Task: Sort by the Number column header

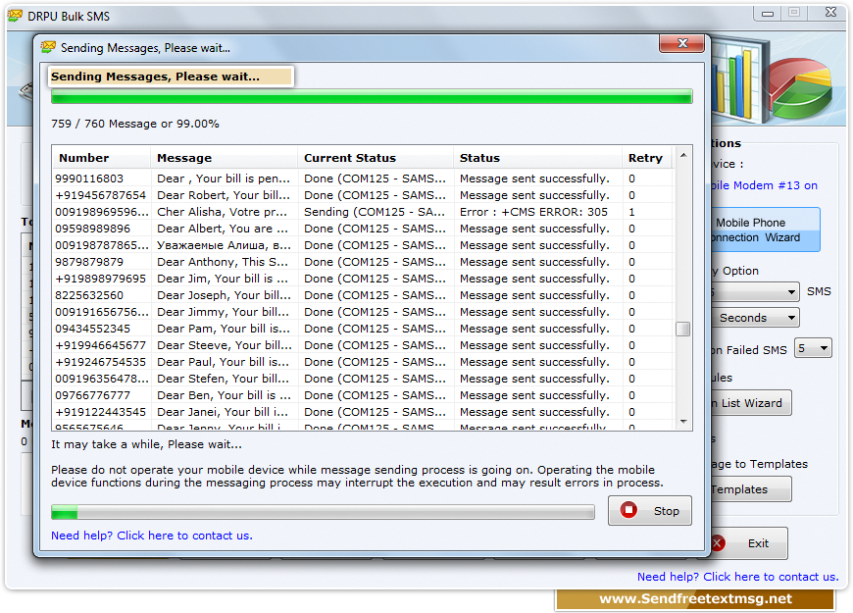Action: coord(101,158)
